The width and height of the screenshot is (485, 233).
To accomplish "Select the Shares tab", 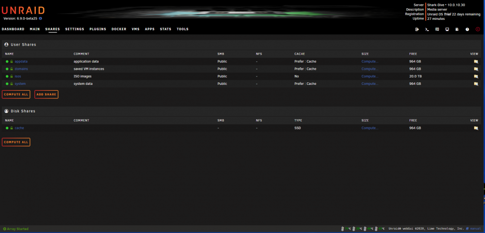I will (52, 29).
